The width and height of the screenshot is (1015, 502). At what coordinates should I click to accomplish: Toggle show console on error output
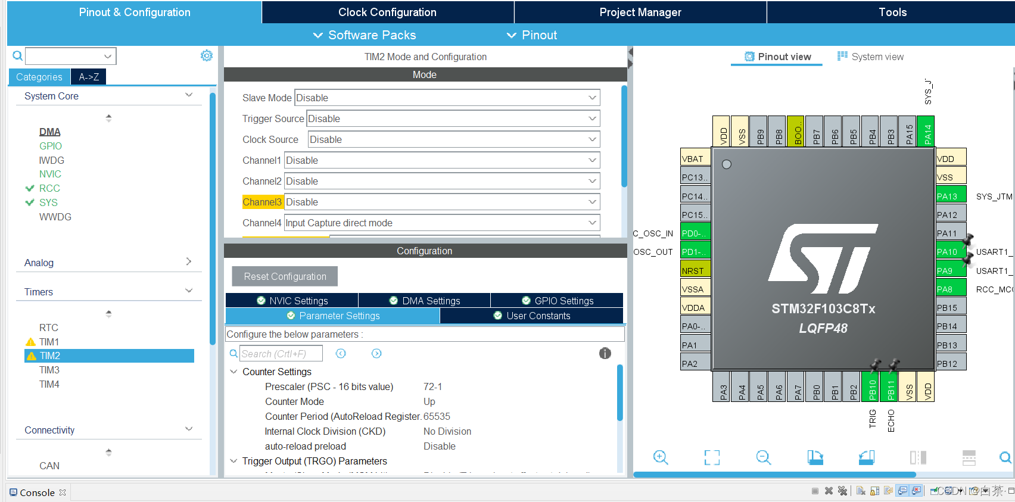point(916,491)
